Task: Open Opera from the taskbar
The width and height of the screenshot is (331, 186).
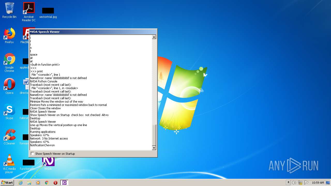Action: (x=55, y=183)
